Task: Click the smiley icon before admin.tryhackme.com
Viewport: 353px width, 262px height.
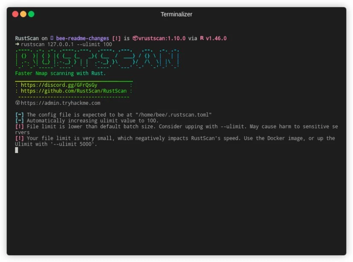Action: click(18, 103)
